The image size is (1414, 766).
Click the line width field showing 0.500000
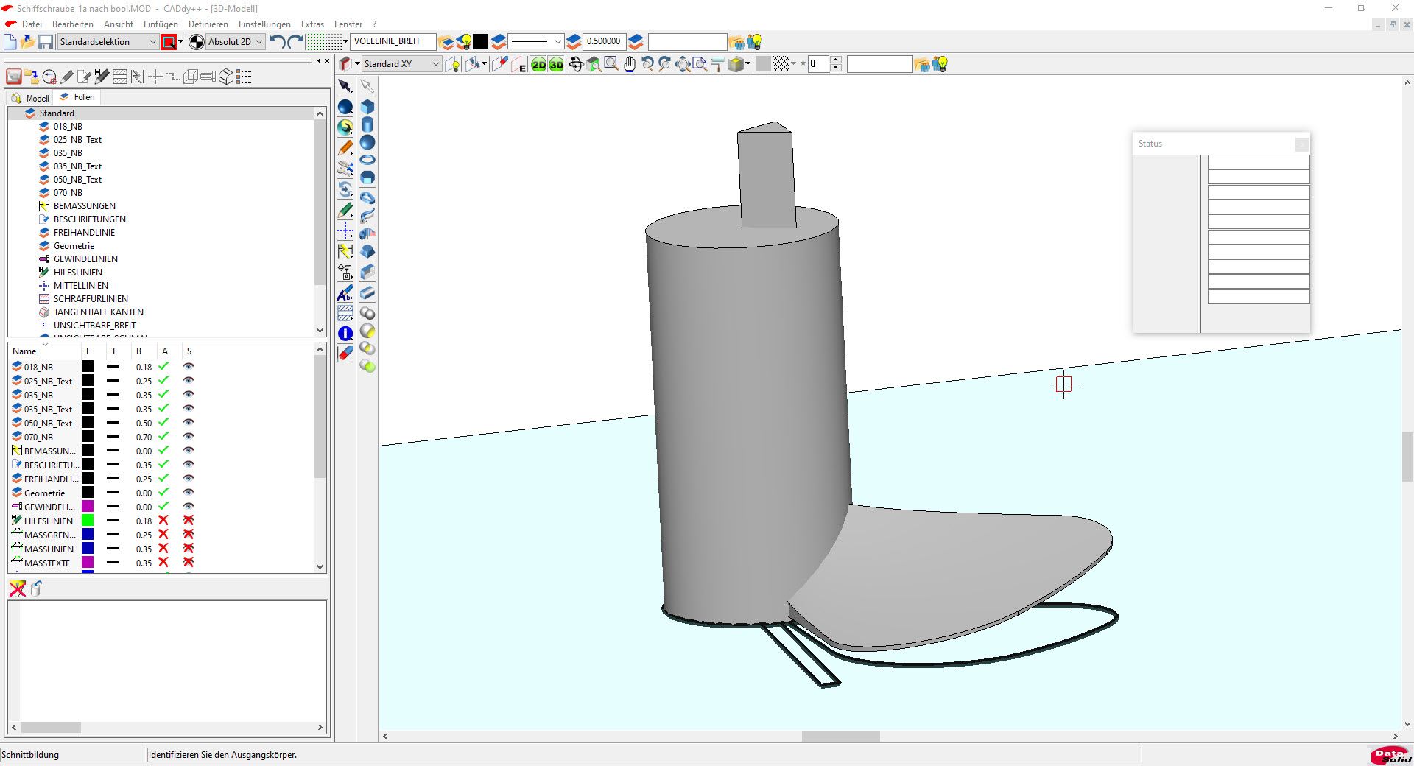[x=603, y=42]
